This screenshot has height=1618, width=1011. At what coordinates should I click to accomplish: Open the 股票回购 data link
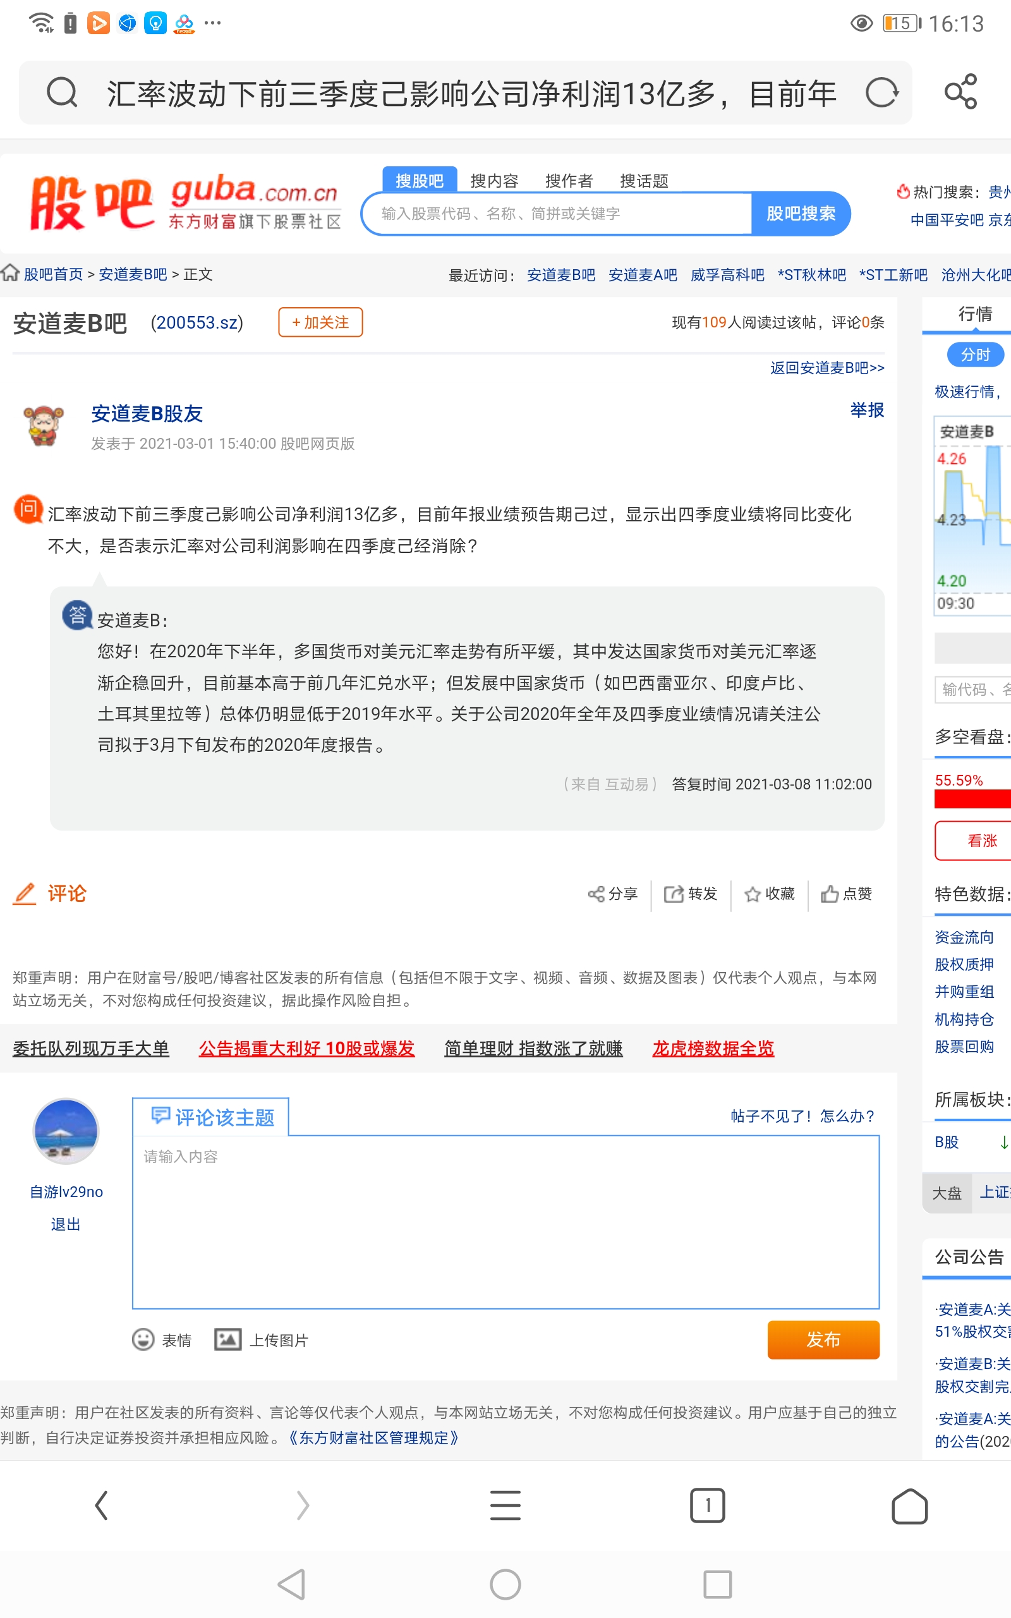pos(964,1047)
